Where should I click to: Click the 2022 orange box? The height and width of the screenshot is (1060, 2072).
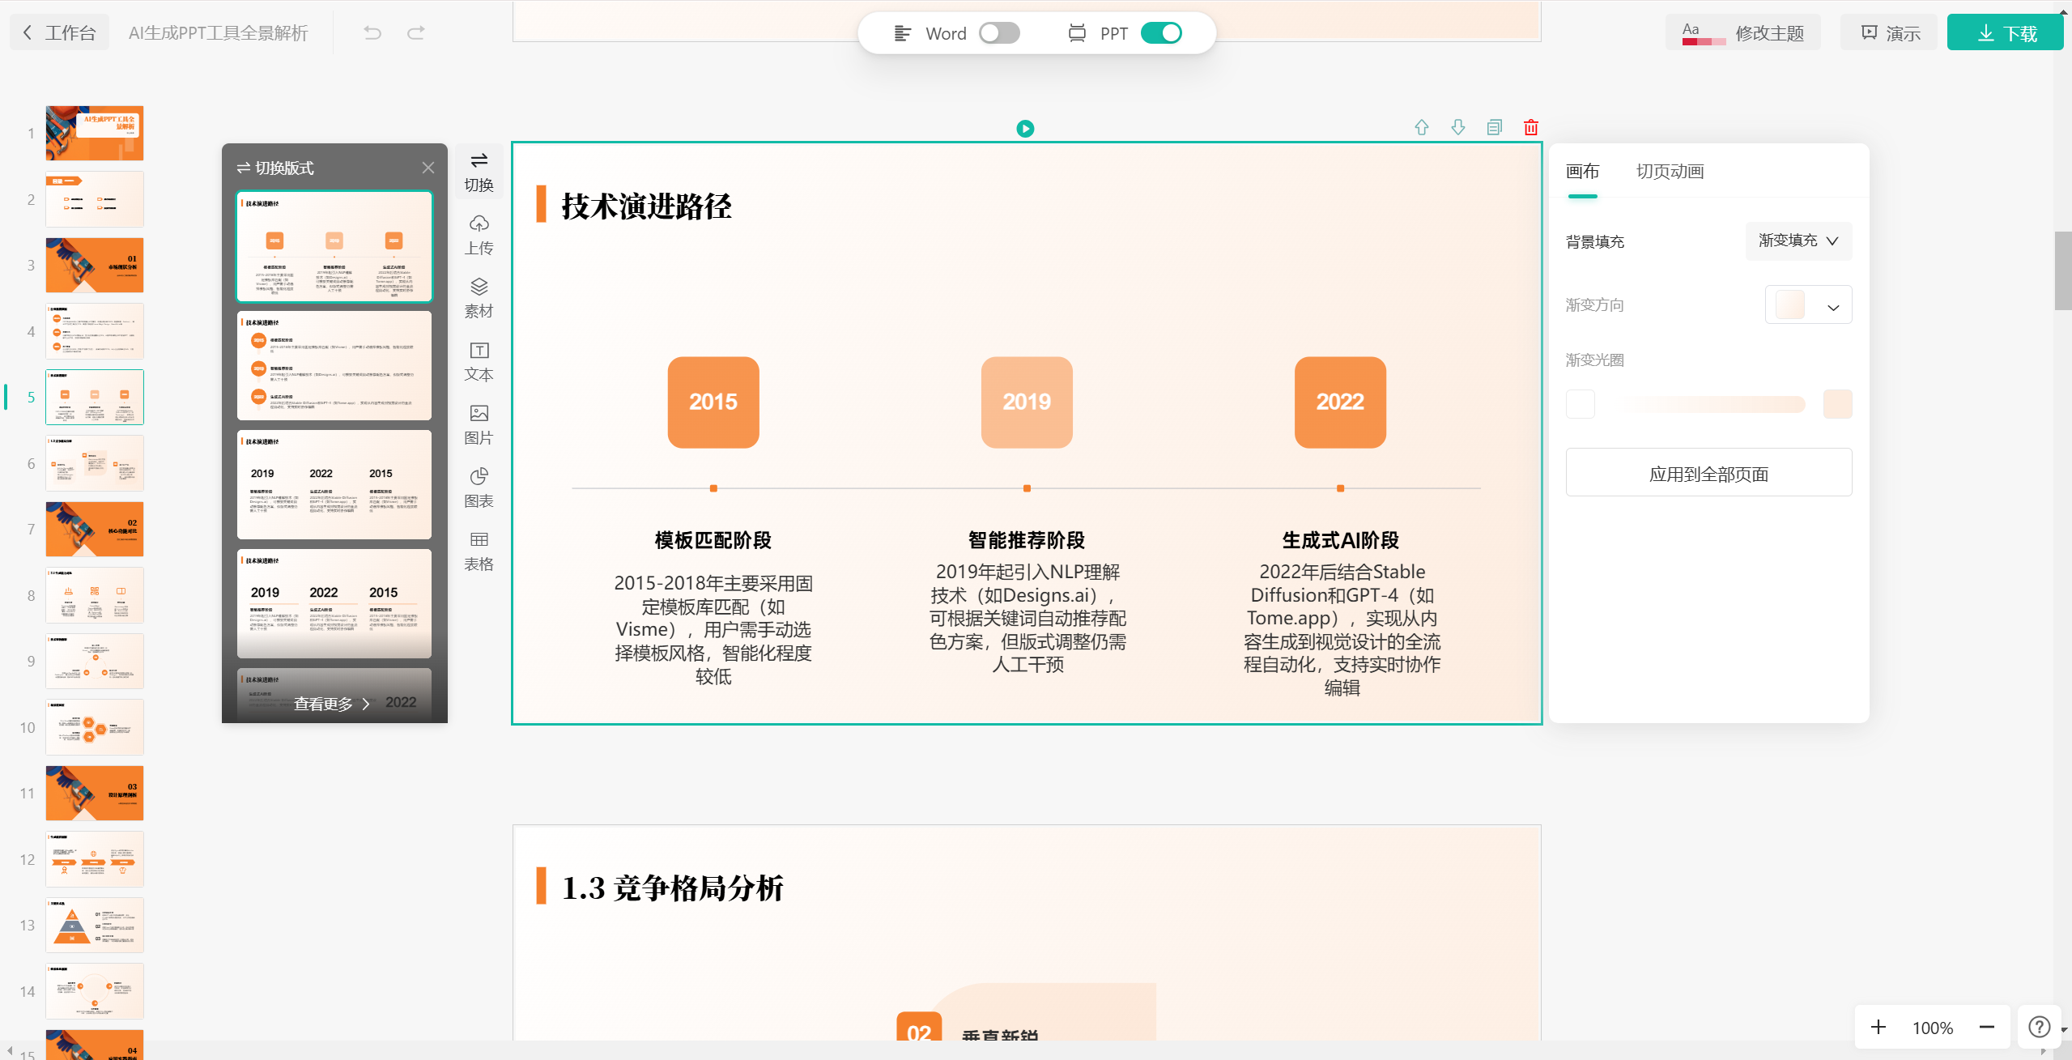point(1340,402)
